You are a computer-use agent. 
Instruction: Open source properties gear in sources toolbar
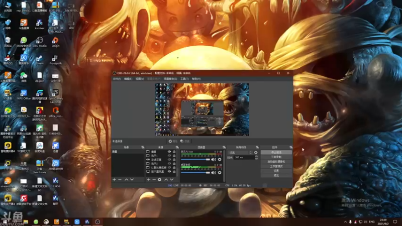[159, 180]
